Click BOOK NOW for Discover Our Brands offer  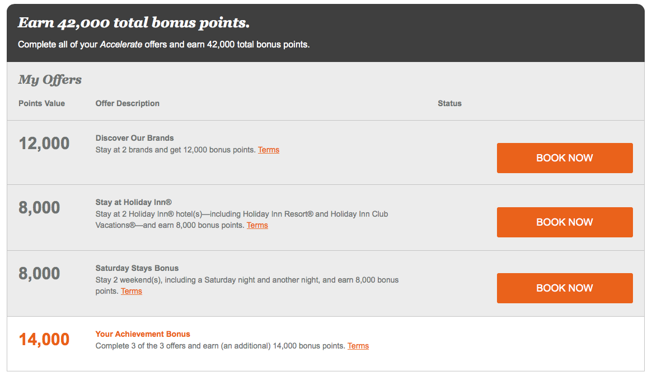coord(565,158)
